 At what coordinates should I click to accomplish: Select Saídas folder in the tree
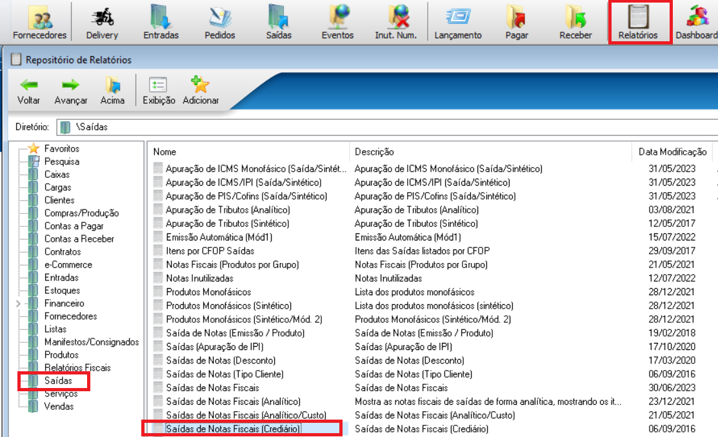coord(57,381)
